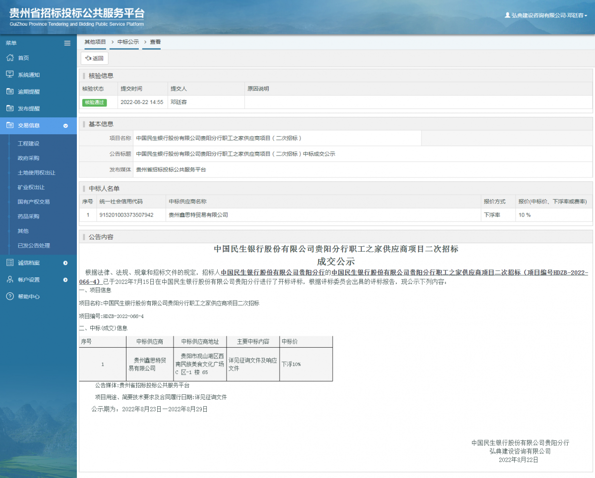Image resolution: width=595 pixels, height=478 pixels.
Task: Click the address cell 贵阳市观山湖区西南民族美食文化广场
Action: pyautogui.click(x=200, y=364)
